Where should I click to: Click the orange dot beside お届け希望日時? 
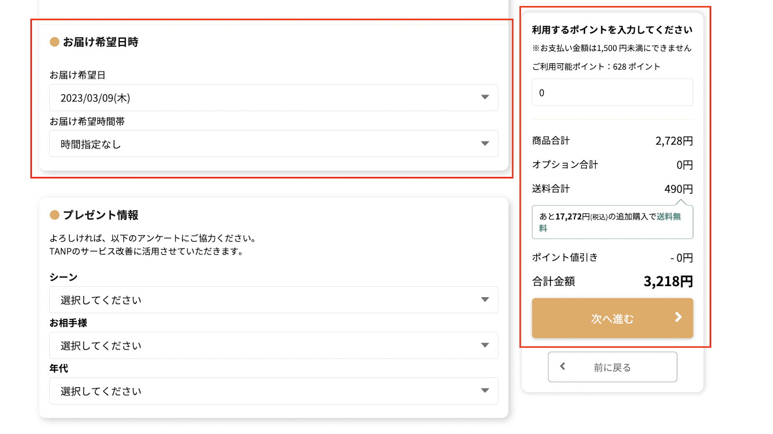55,42
